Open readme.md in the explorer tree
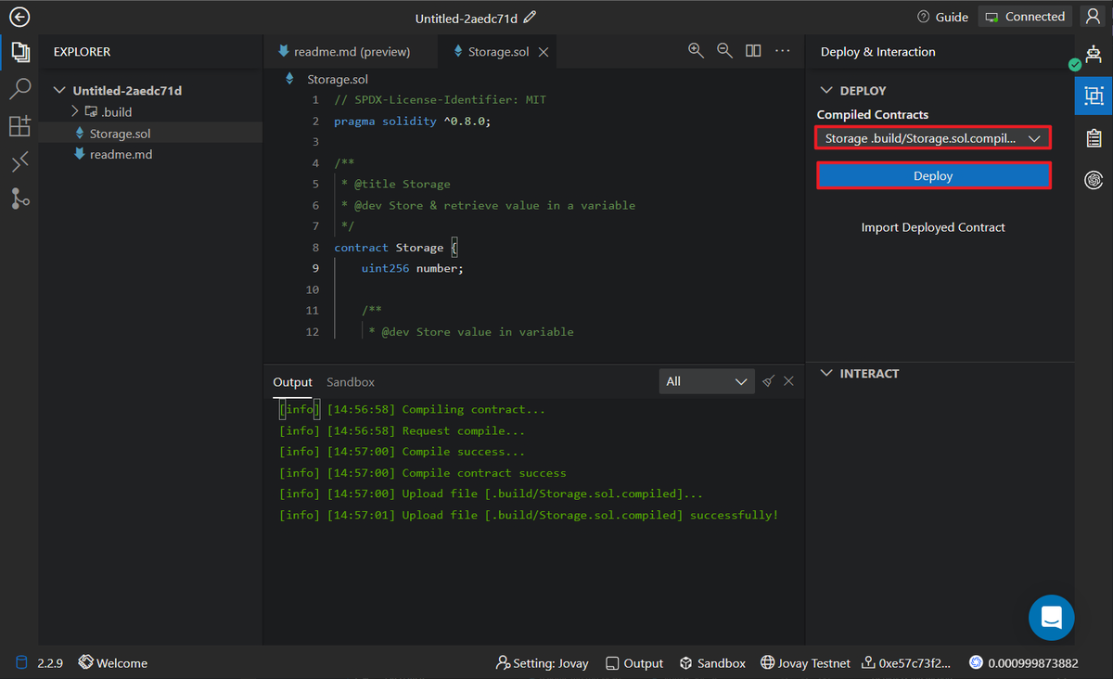 [121, 155]
